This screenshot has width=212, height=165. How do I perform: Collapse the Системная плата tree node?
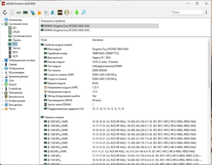[x=2, y=24]
